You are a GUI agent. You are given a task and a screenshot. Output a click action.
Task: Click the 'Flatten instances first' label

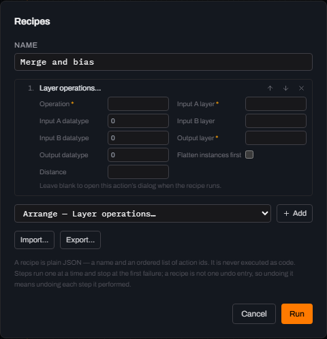point(209,155)
